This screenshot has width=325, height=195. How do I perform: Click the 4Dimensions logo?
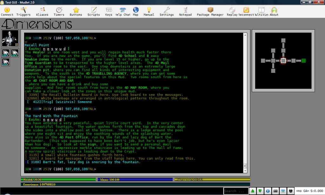[x=37, y=24]
